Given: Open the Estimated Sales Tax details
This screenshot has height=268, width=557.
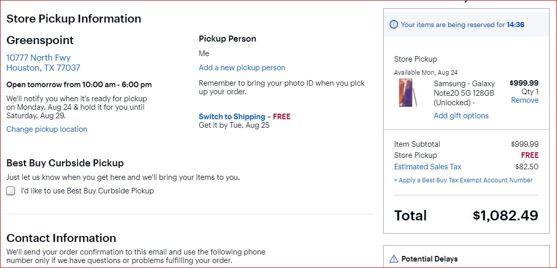Looking at the screenshot, I should [x=428, y=167].
